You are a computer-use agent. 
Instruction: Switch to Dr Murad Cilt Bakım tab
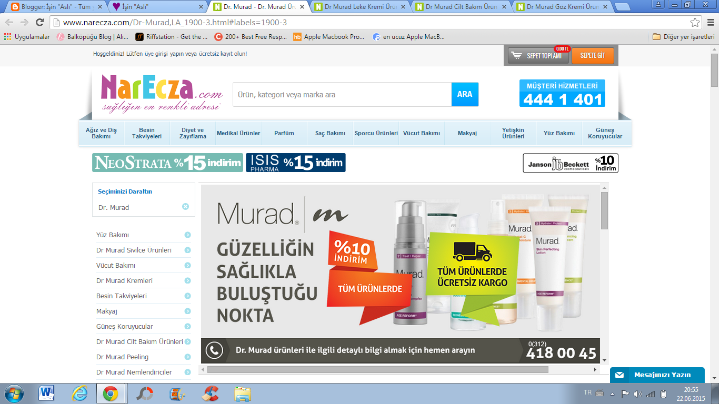459,7
